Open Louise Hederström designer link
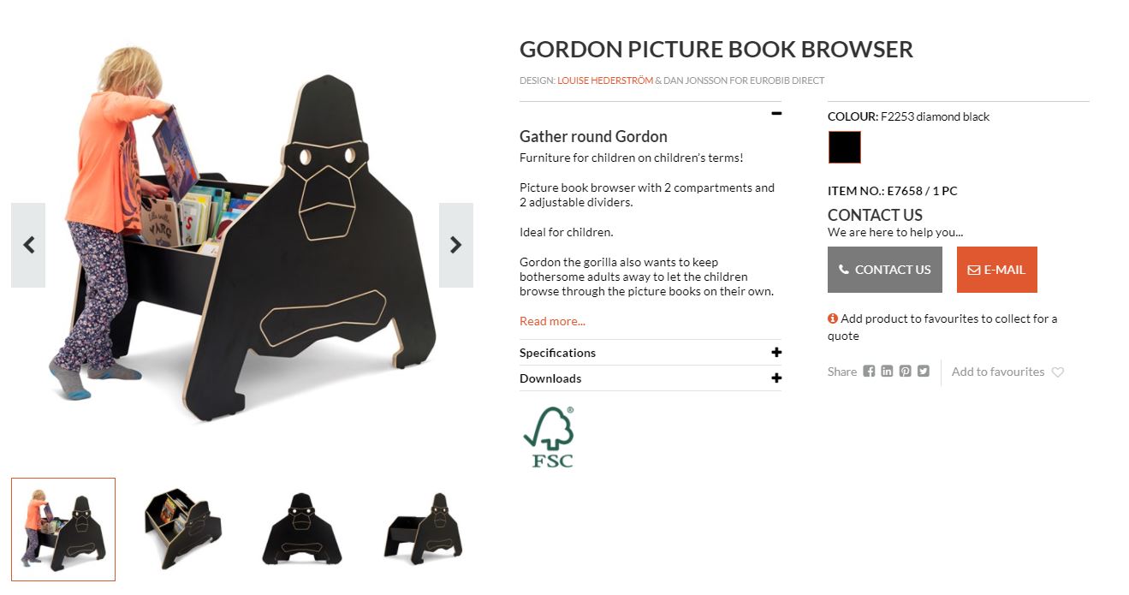Screen dimensions: 1129x595 pos(605,80)
